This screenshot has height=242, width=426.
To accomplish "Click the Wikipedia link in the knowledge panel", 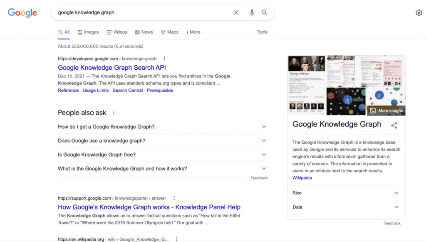I will (302, 178).
